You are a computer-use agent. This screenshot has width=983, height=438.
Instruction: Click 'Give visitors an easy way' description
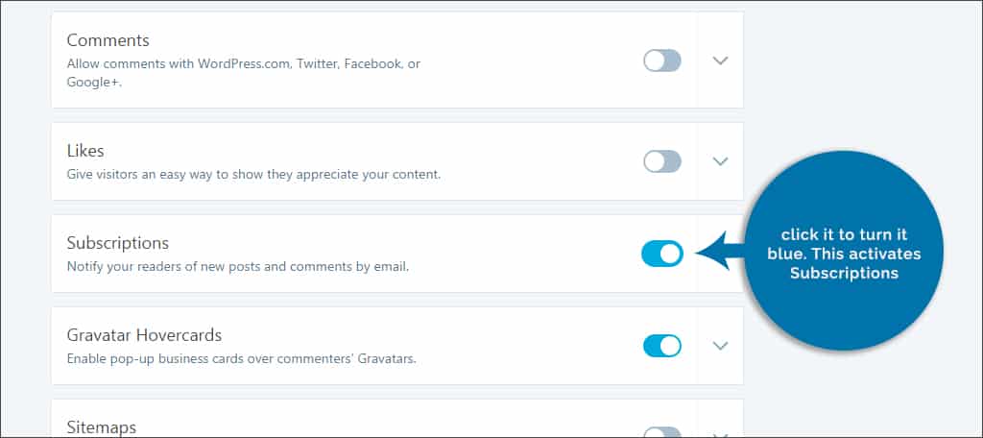point(253,175)
